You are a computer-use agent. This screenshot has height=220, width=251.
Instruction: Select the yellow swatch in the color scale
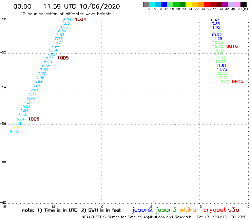pyautogui.click(x=189, y=4)
